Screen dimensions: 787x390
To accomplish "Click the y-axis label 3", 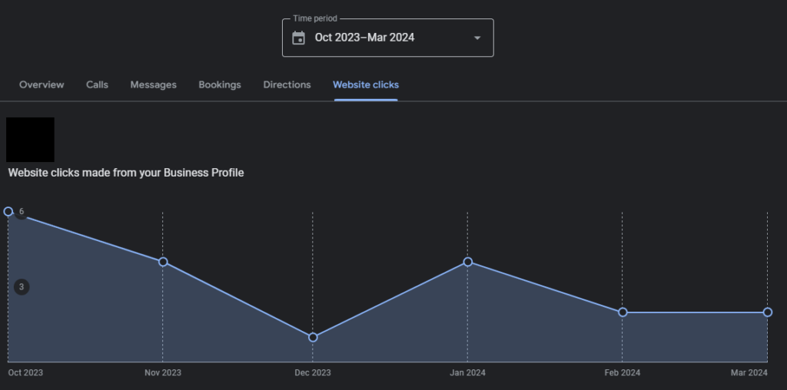I will 22,287.
